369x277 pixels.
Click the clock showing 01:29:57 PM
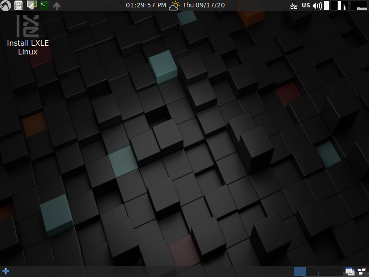click(x=146, y=6)
